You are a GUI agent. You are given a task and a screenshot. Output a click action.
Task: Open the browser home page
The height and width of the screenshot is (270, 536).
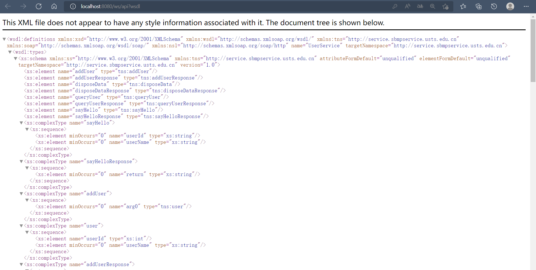coord(54,6)
